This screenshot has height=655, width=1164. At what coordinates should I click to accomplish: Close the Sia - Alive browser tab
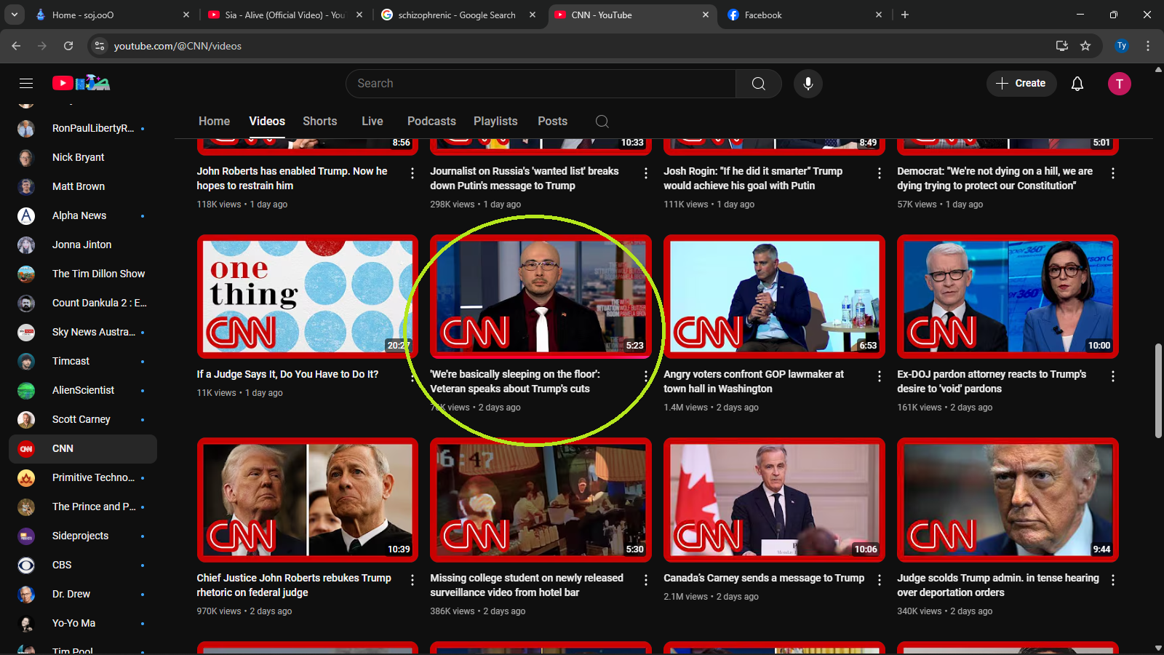pos(359,15)
